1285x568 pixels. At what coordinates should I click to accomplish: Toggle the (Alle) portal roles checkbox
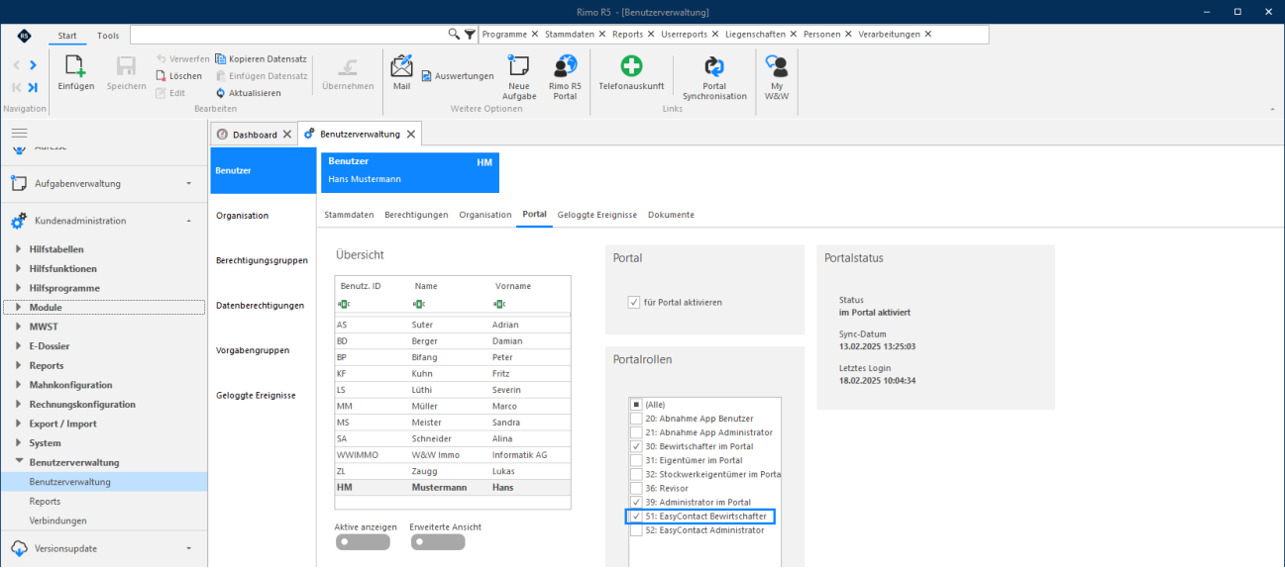(636, 405)
